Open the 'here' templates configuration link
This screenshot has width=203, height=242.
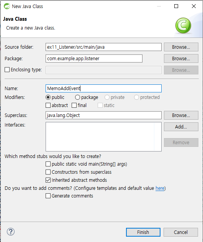tap(160, 188)
